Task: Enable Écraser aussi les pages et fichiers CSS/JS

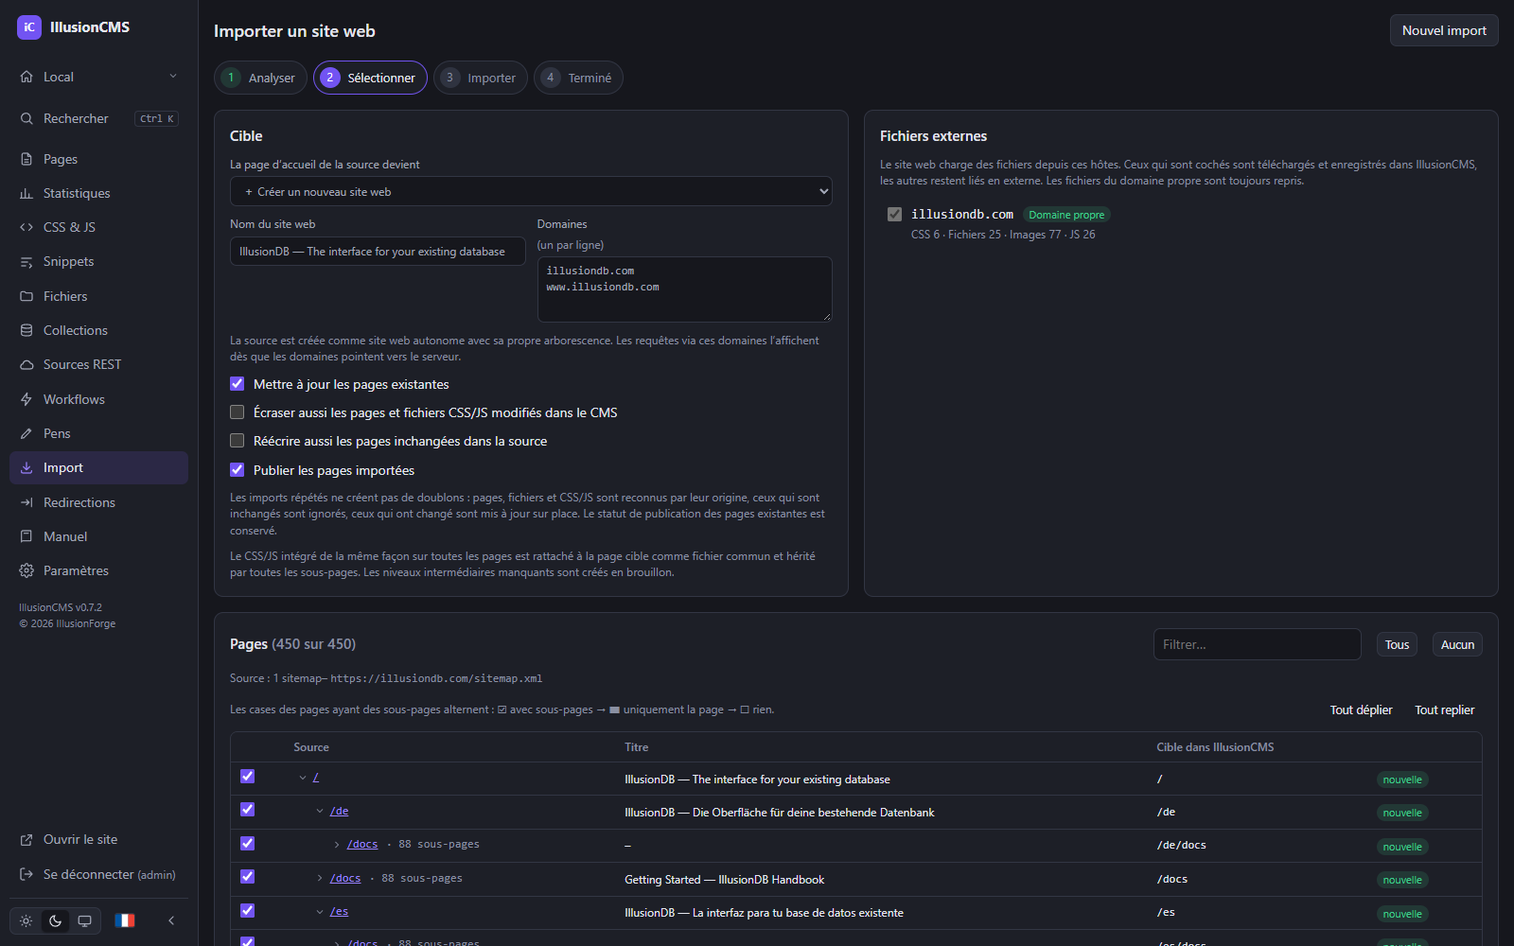Action: pos(238,412)
